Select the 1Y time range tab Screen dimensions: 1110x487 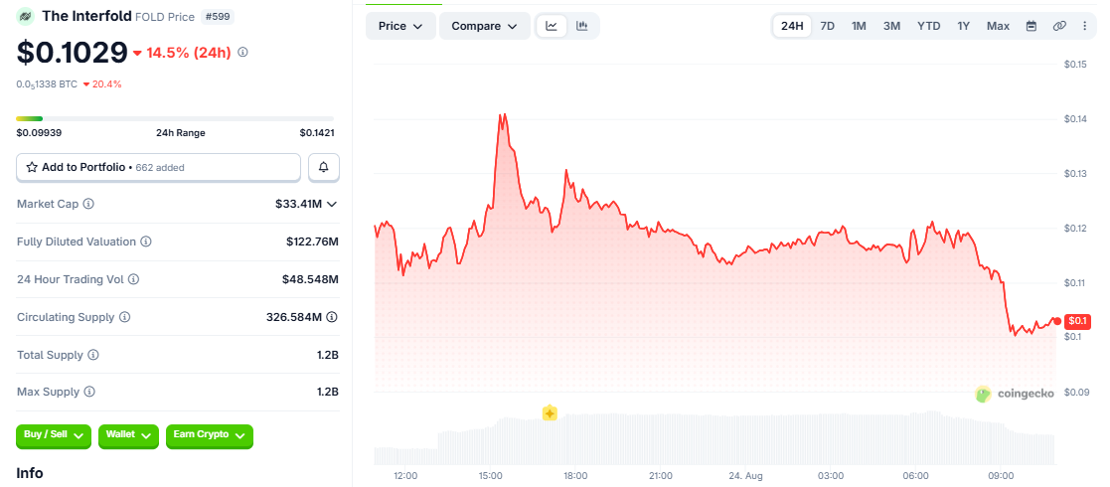[964, 26]
